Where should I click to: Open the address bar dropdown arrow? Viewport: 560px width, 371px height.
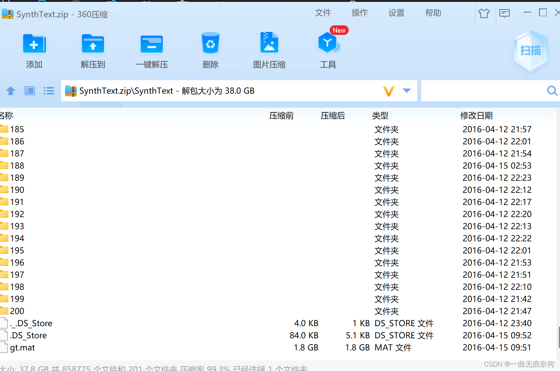click(x=407, y=90)
